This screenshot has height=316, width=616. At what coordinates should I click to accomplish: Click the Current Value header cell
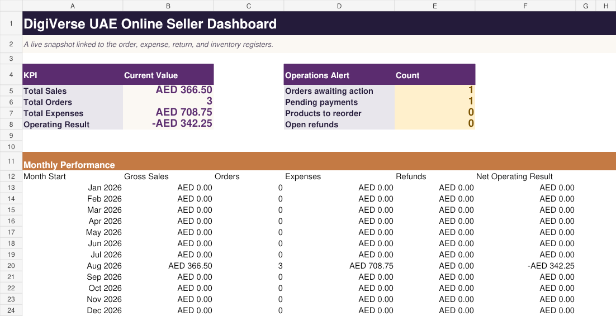pyautogui.click(x=168, y=75)
